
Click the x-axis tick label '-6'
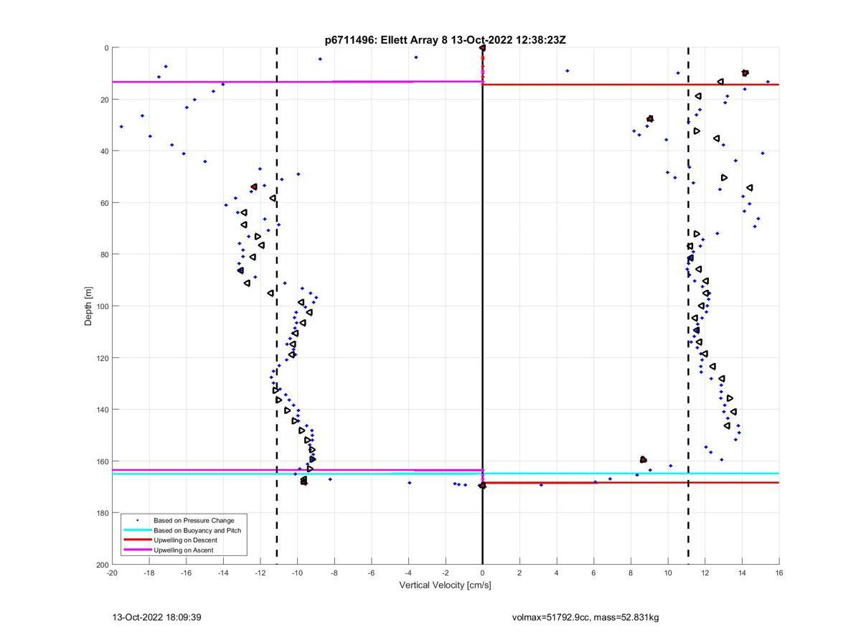(372, 573)
